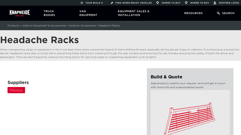The height and width of the screenshot is (135, 241).
Task: Select the Headache Racks breadcrumb item
Action: [x=109, y=25]
